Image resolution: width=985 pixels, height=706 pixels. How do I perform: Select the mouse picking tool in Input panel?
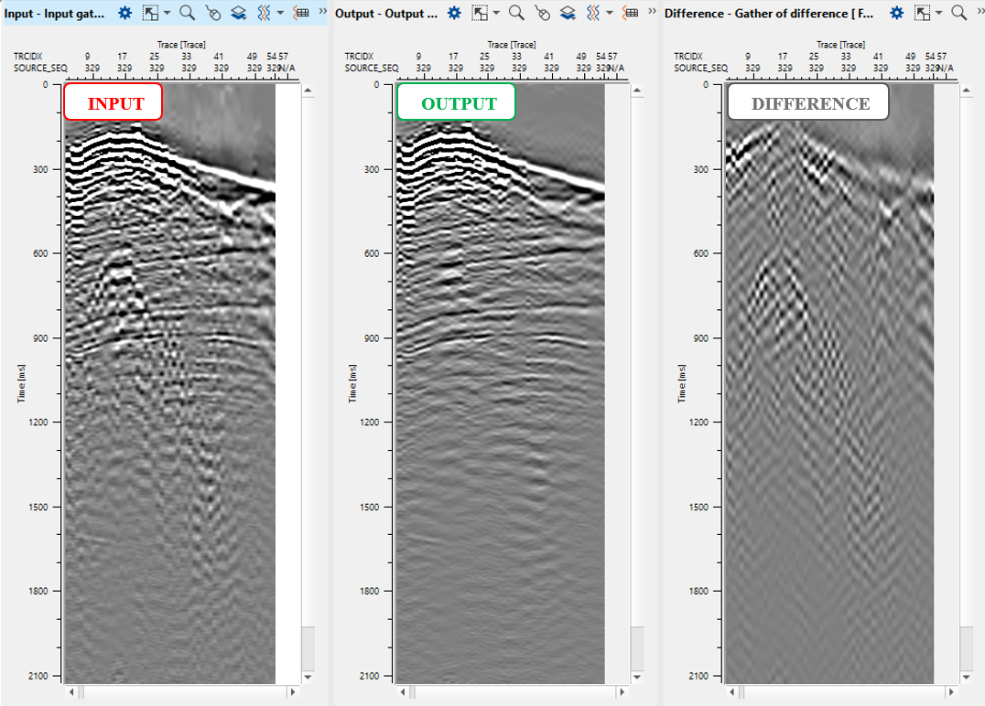coord(212,13)
